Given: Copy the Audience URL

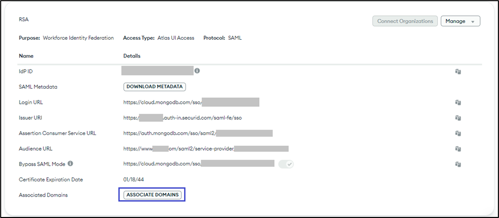Looking at the screenshot, I should (x=458, y=149).
